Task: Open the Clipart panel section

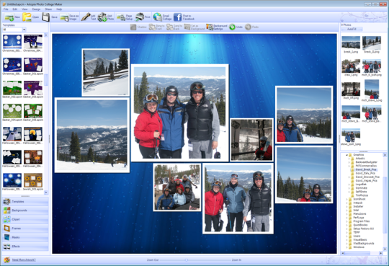Action: tap(25, 219)
